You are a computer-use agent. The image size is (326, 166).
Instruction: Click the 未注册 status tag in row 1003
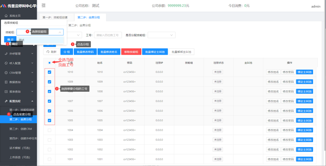pos(218,140)
